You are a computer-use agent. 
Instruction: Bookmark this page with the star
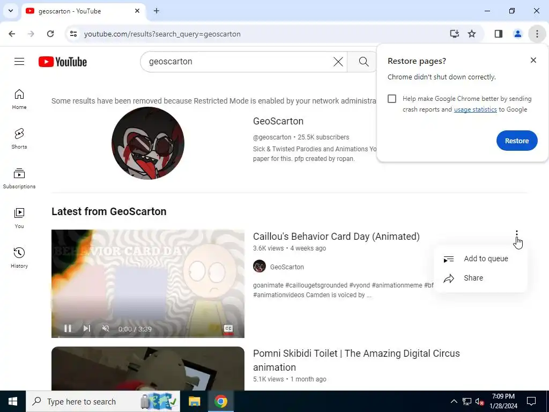point(472,34)
